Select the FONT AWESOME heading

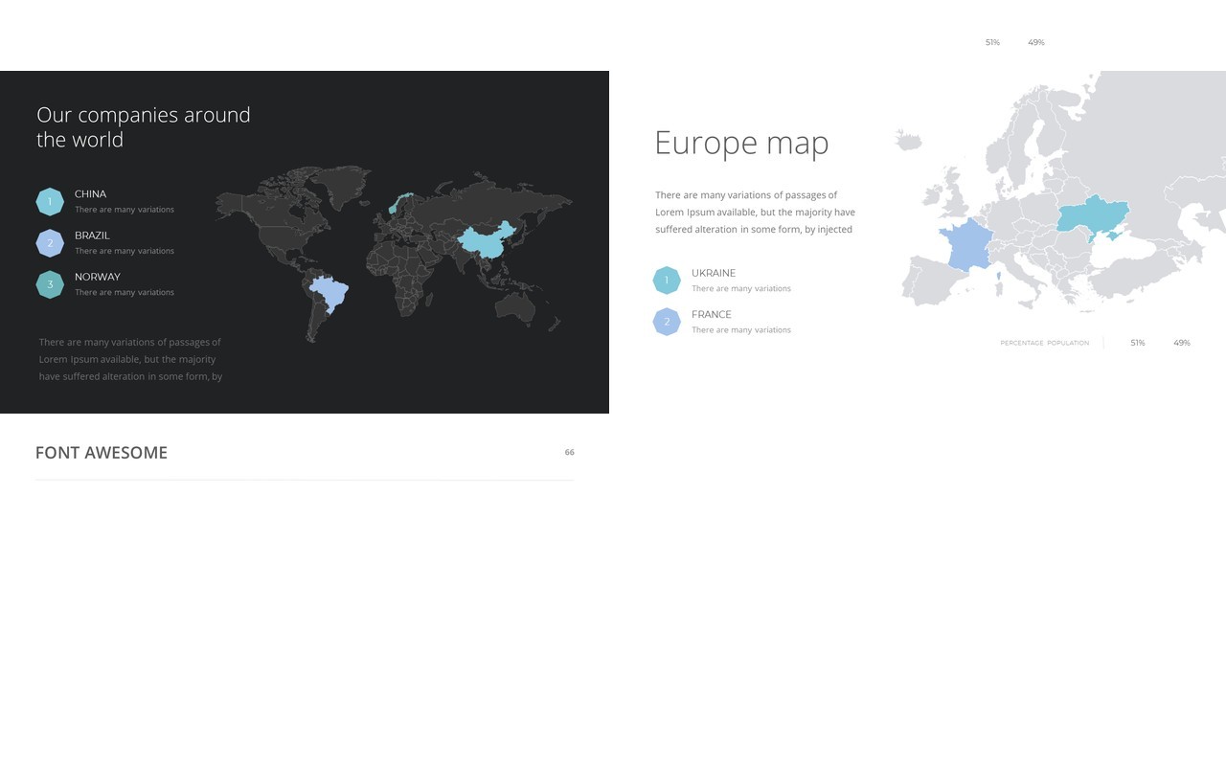tap(102, 453)
